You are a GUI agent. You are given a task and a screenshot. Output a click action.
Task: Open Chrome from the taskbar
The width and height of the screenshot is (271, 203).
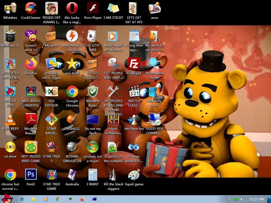58,199
